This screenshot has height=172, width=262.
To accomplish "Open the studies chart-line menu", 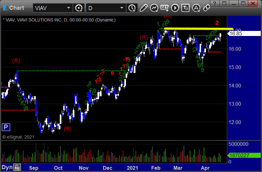I will (154, 8).
